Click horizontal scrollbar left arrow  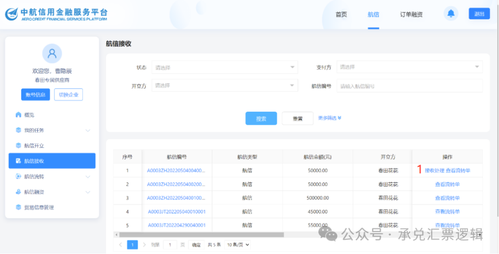[x=116, y=235]
